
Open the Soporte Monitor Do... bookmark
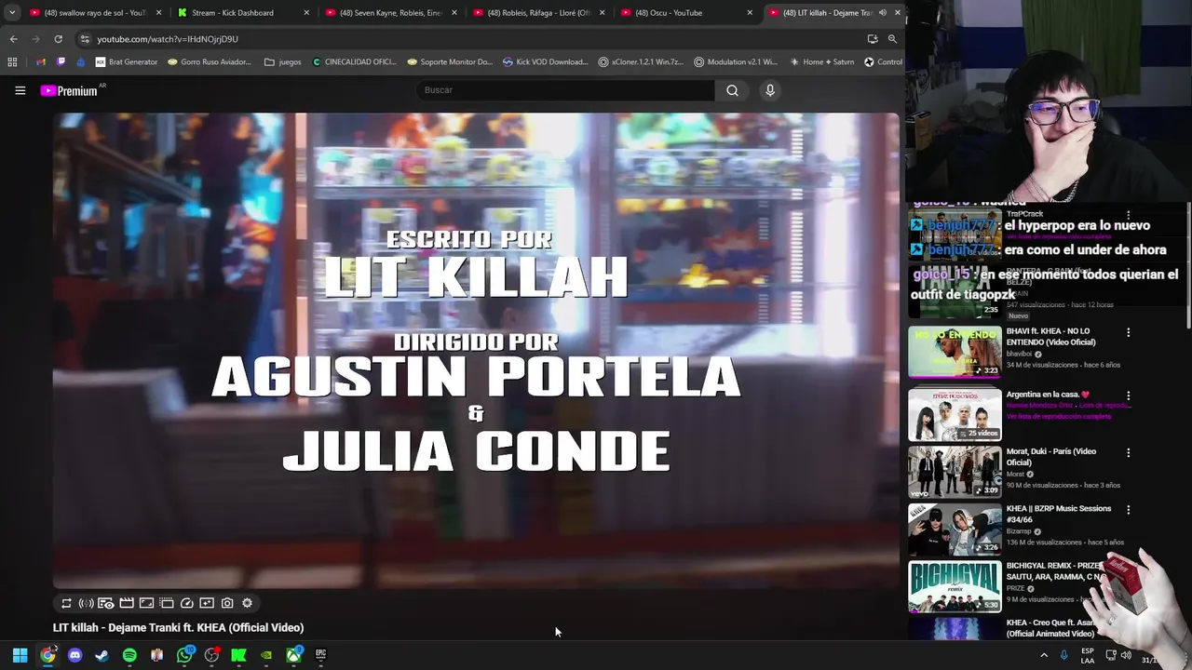[451, 62]
